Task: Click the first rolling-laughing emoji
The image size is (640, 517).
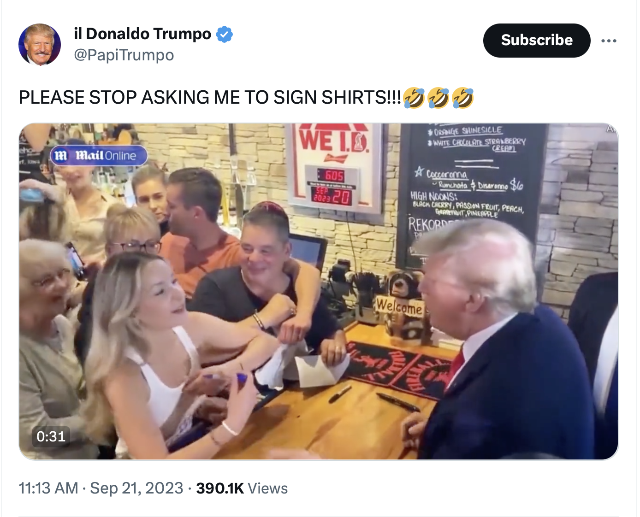Action: [x=414, y=98]
